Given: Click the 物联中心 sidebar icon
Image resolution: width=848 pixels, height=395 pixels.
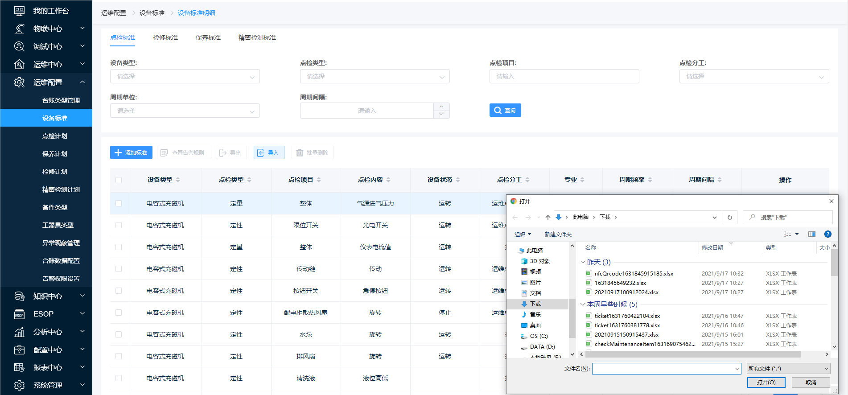Looking at the screenshot, I should tap(19, 29).
